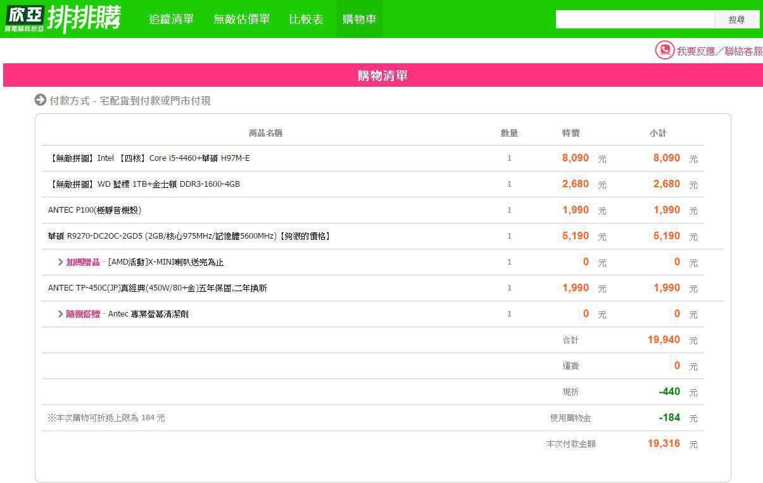Expand the 加購贈品 X-MINI喇叭 row arrow

point(61,262)
